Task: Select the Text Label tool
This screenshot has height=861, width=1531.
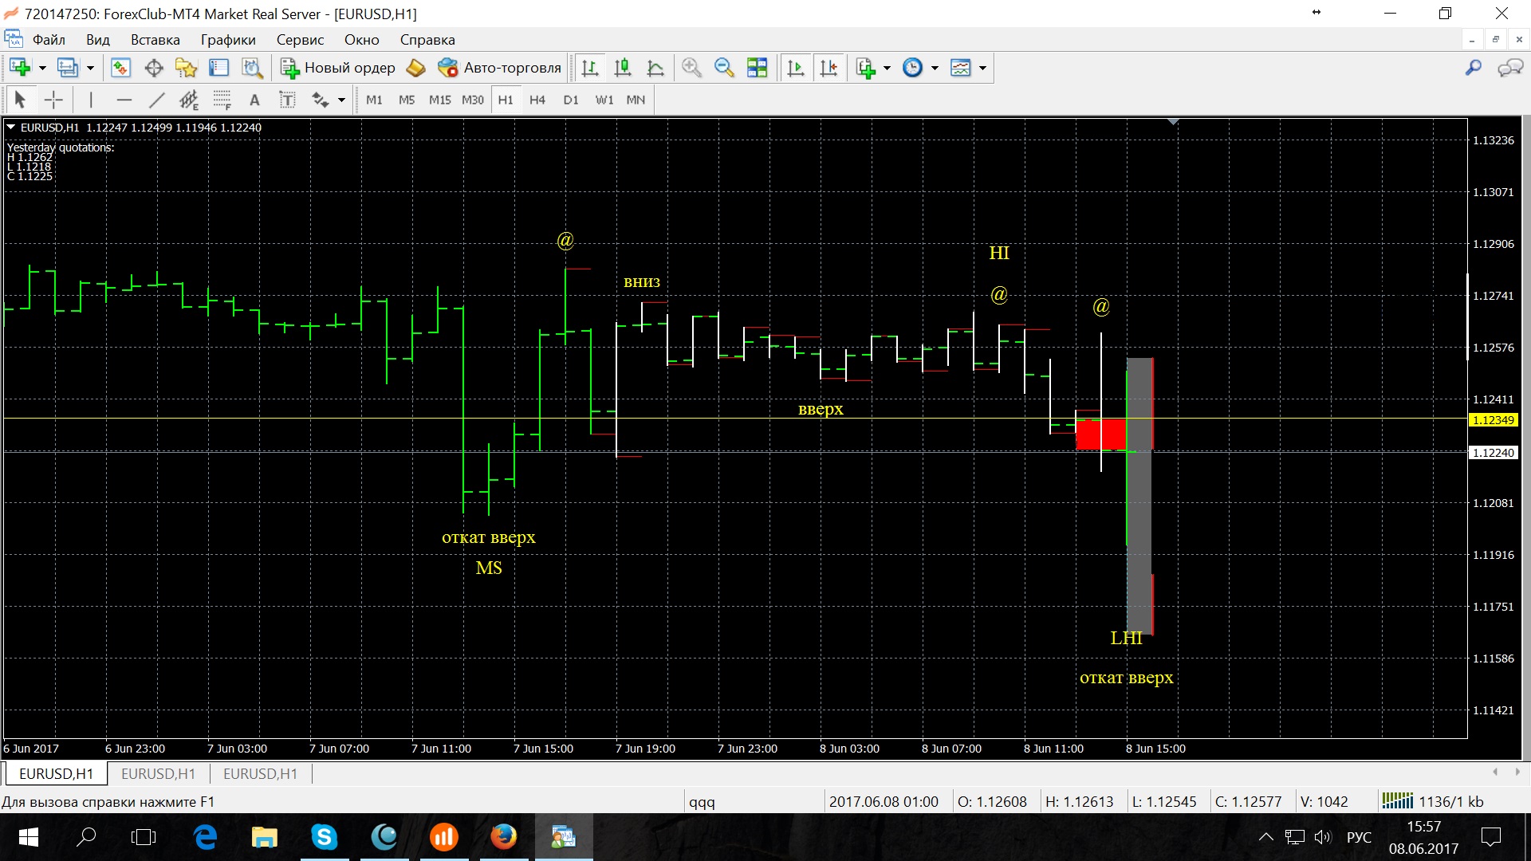Action: (287, 100)
